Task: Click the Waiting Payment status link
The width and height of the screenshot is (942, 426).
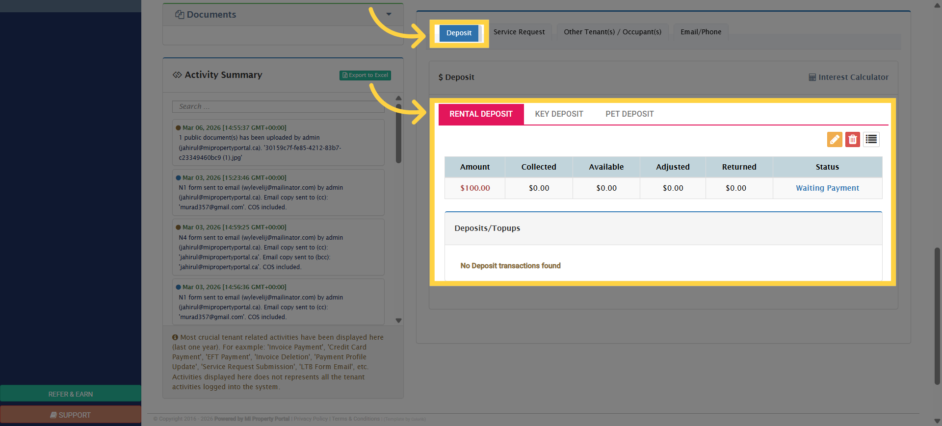Action: point(827,188)
